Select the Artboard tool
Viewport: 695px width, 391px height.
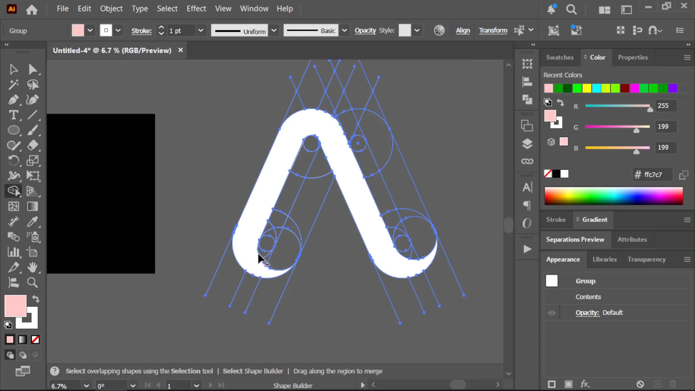coord(33,252)
